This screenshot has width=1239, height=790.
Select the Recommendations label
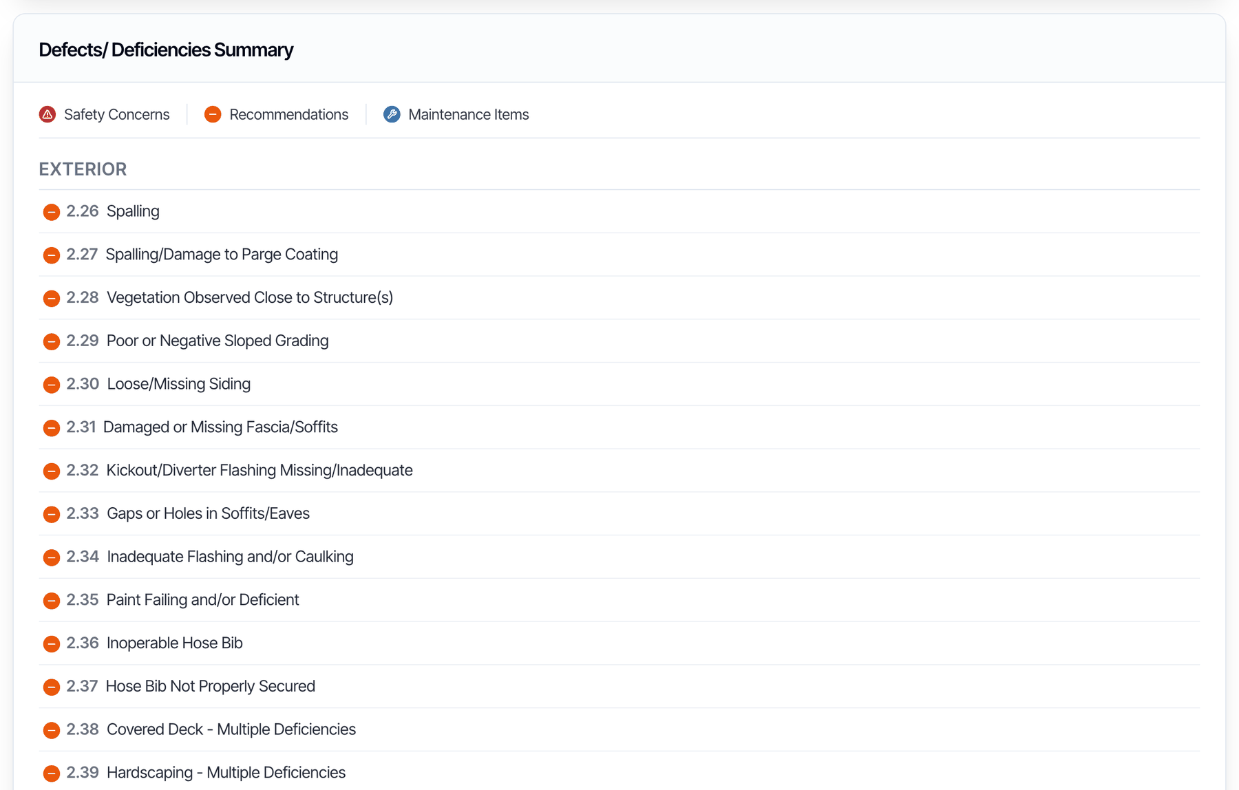click(x=289, y=114)
